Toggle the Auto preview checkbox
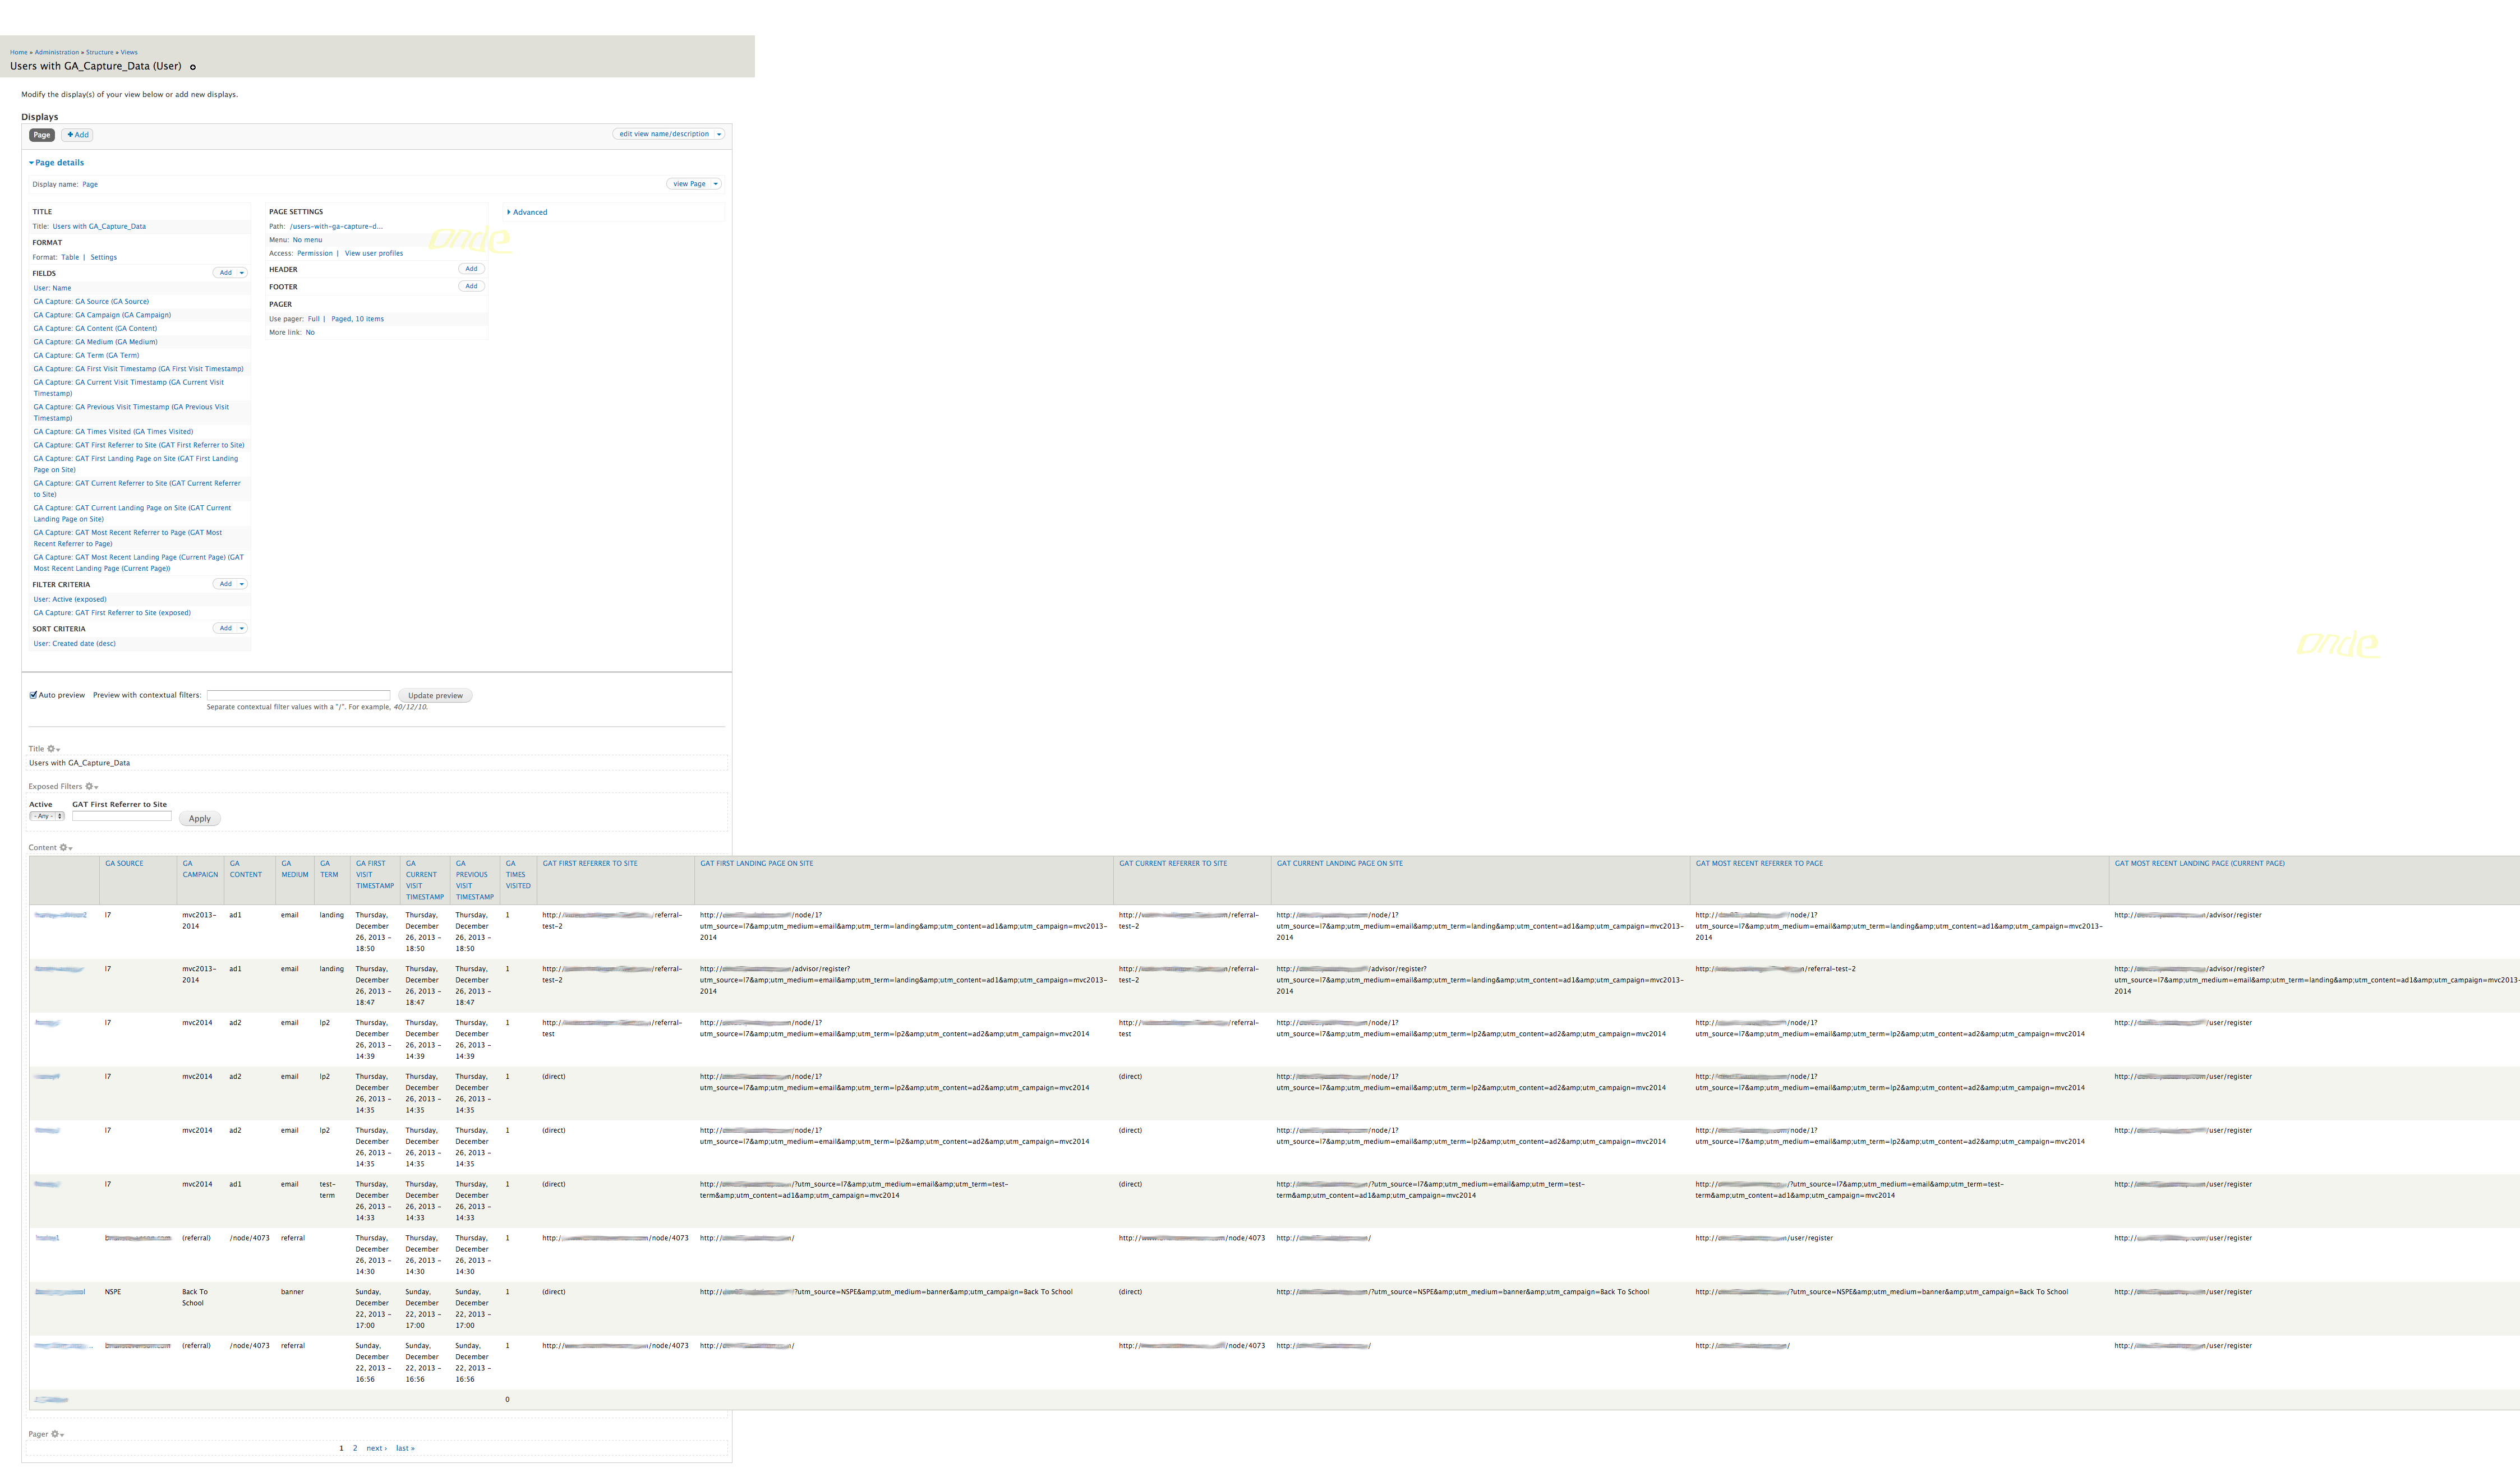2520x1477 pixels. point(34,695)
